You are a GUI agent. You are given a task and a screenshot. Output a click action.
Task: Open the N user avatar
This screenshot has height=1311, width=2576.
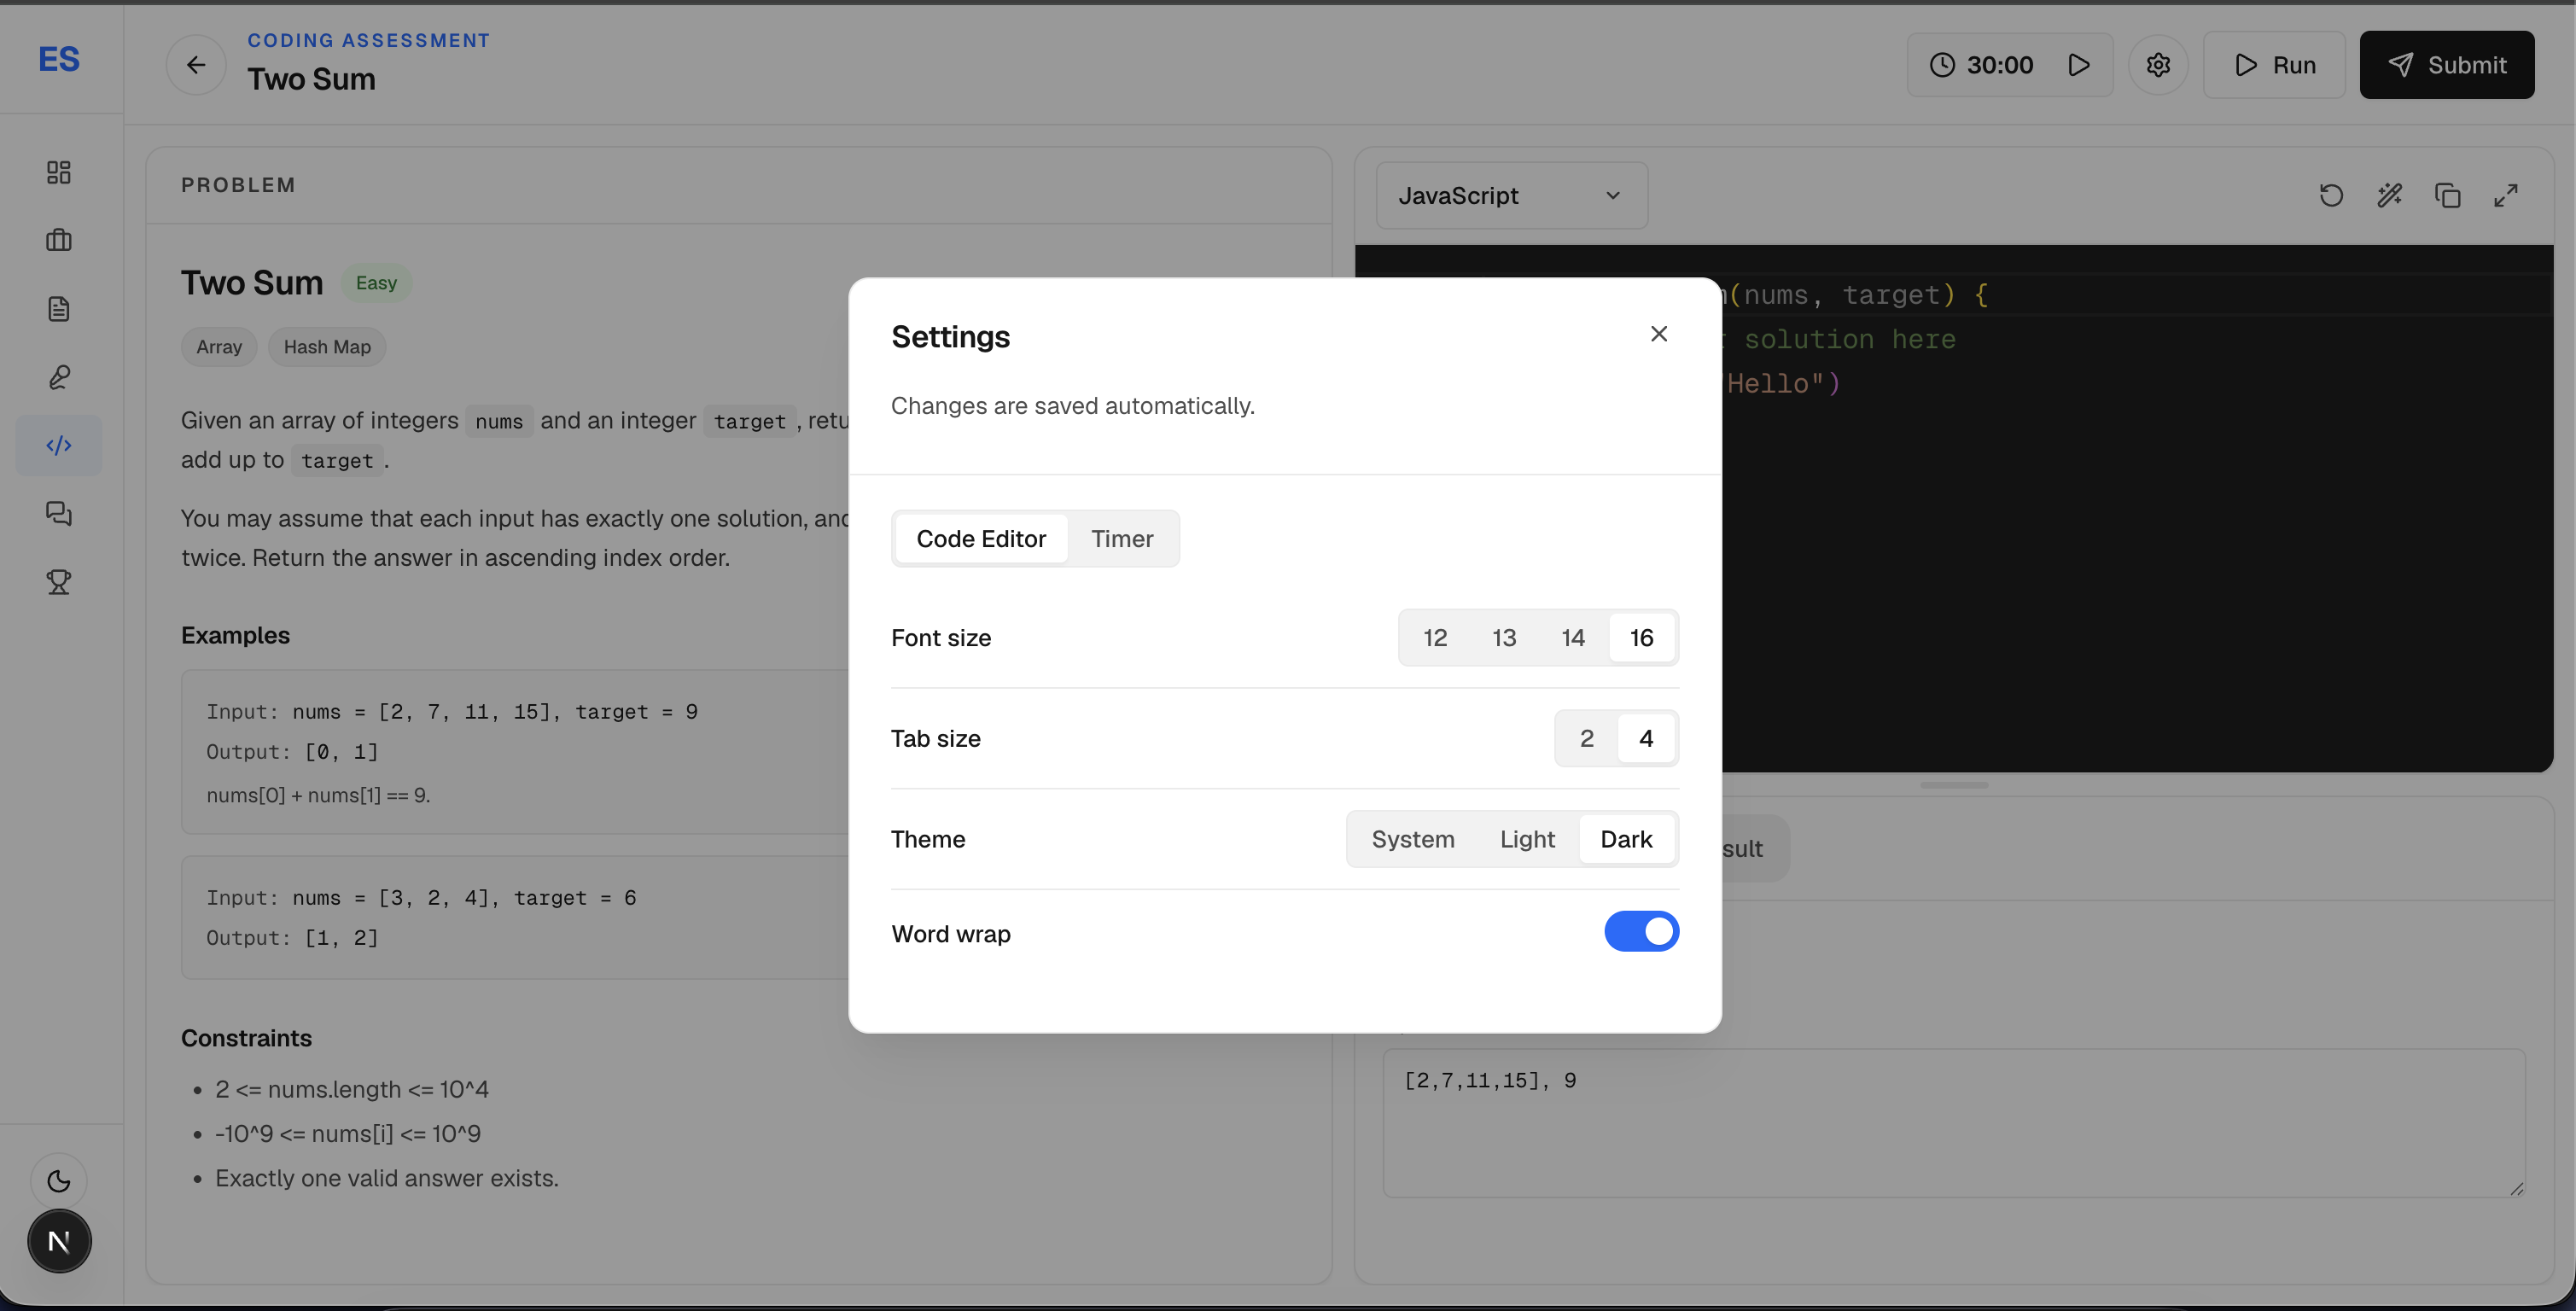(x=59, y=1241)
